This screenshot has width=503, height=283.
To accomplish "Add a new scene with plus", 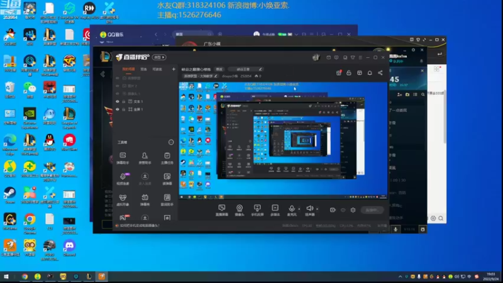I will coord(174,69).
